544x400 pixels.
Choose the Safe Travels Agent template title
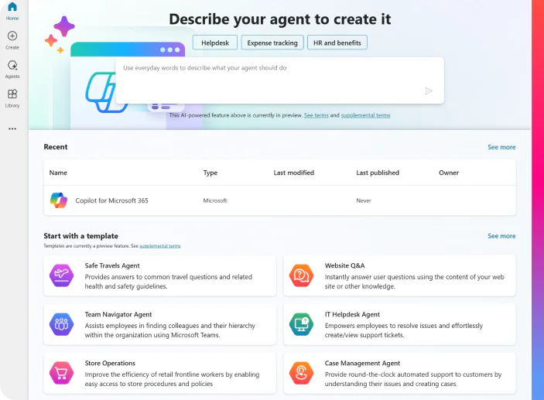click(x=112, y=265)
